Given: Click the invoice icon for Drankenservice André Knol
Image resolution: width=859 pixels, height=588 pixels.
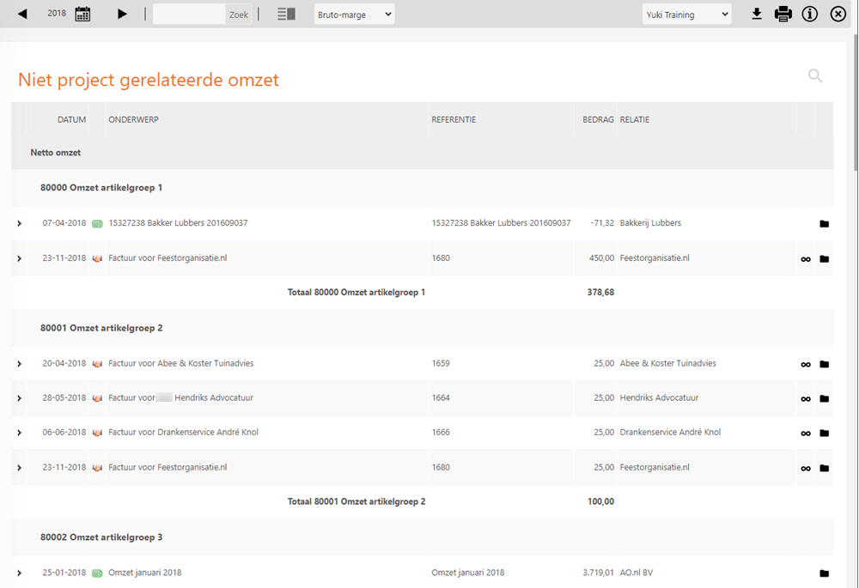Looking at the screenshot, I should pos(97,433).
